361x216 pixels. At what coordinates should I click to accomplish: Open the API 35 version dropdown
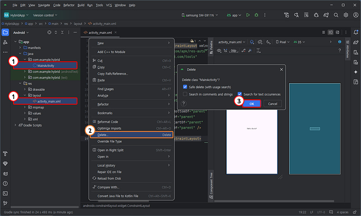tap(299, 42)
